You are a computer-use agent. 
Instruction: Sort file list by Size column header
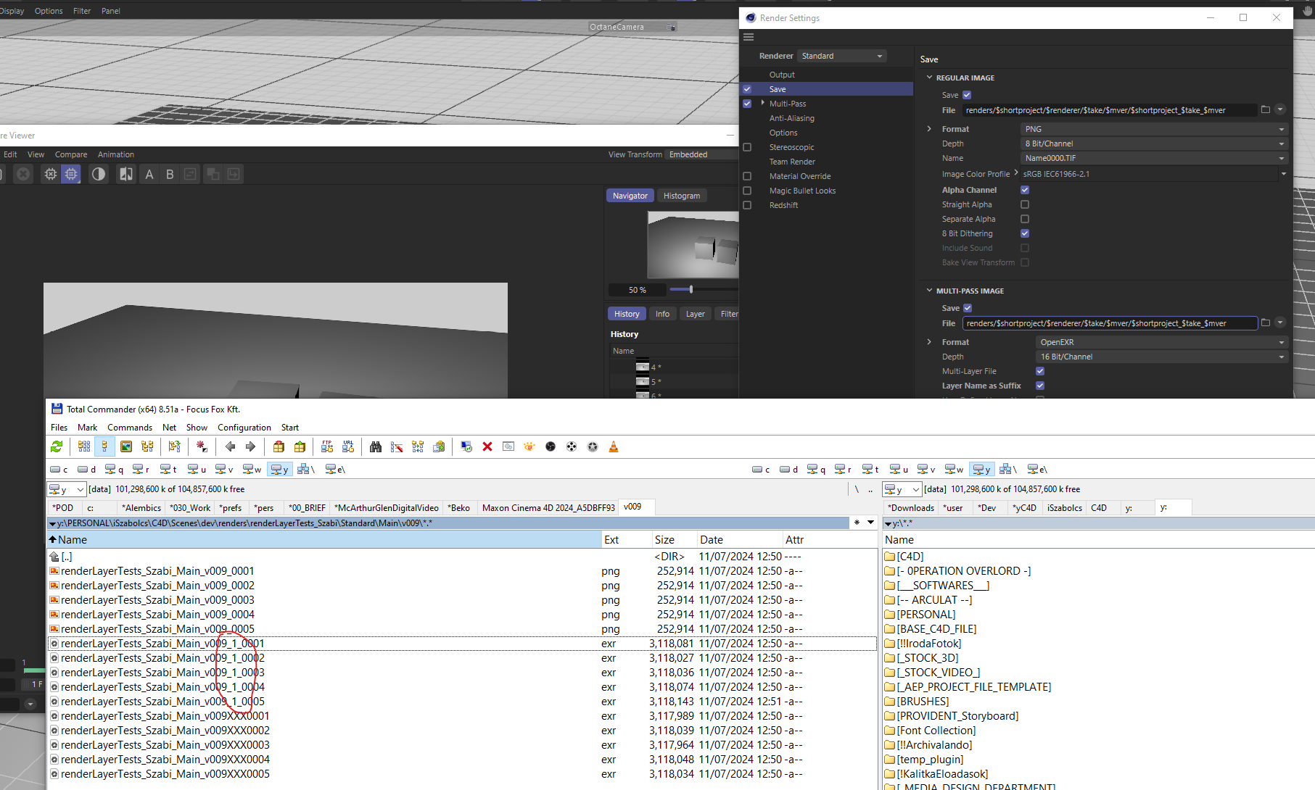click(x=674, y=540)
